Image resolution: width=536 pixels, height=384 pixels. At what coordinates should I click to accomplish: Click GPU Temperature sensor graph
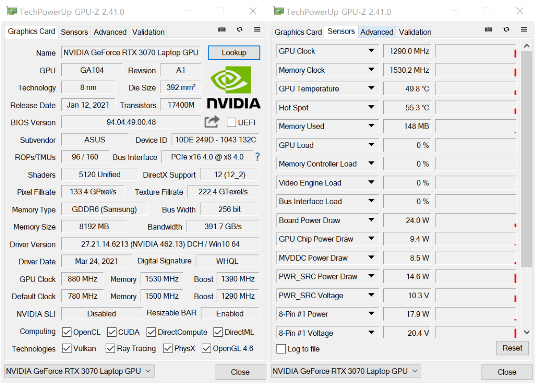pos(476,88)
